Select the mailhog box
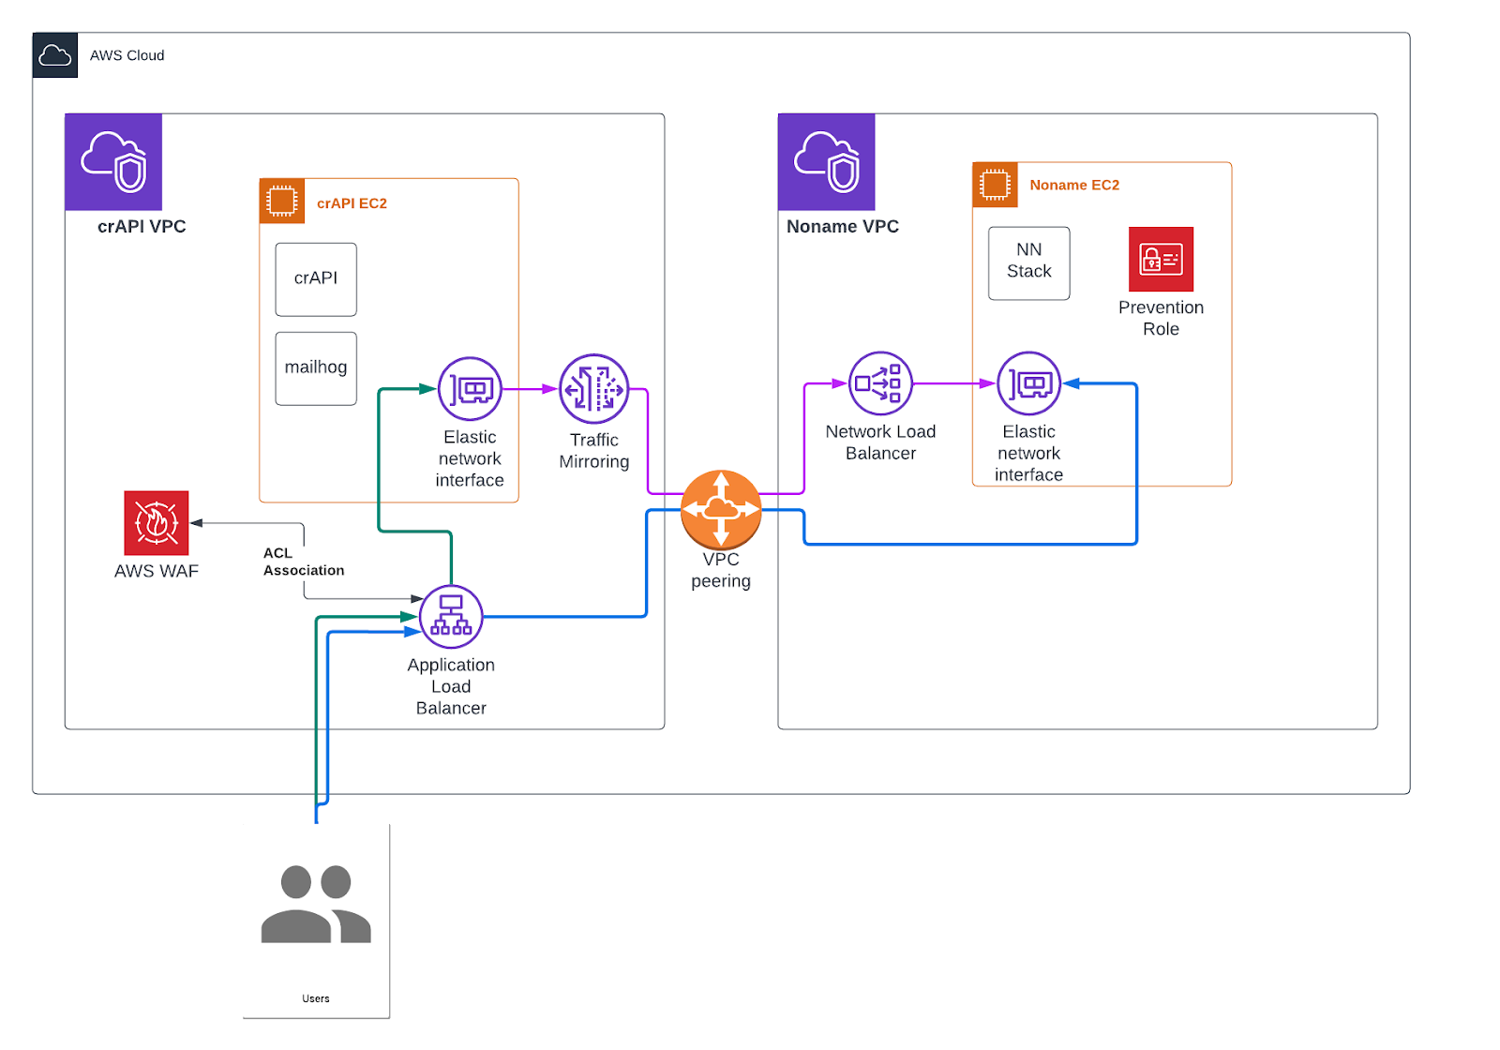This screenshot has width=1500, height=1050. 316,368
